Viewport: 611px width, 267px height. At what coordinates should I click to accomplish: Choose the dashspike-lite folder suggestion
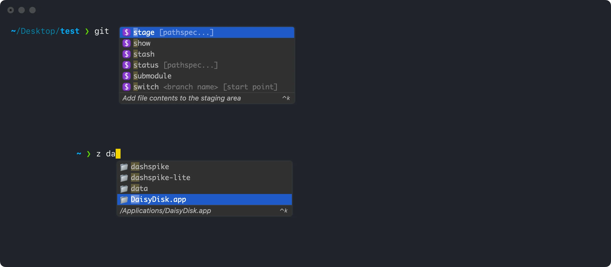(x=160, y=178)
